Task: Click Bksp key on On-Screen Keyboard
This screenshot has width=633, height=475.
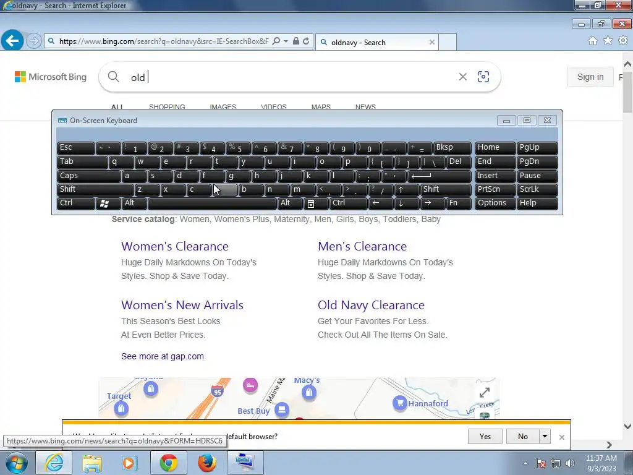Action: pyautogui.click(x=452, y=148)
